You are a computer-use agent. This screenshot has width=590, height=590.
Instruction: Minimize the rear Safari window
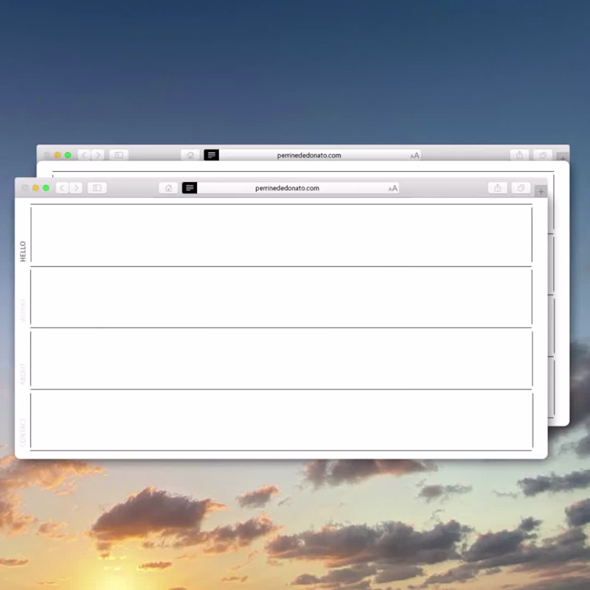pos(58,155)
